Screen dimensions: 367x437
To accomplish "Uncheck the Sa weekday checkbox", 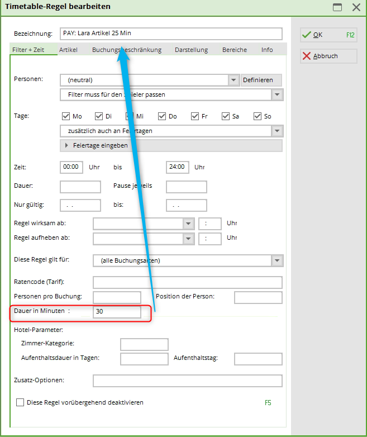I will [x=226, y=116].
